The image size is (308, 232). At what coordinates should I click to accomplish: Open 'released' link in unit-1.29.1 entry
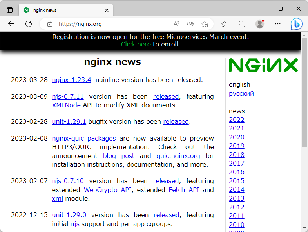[176, 121]
